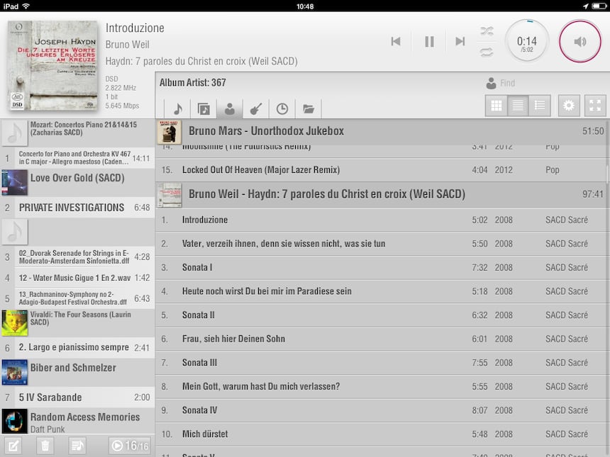This screenshot has width=610, height=457.
Task: Click Bruno Weil album cover thumbnail in list
Action: pos(170,195)
